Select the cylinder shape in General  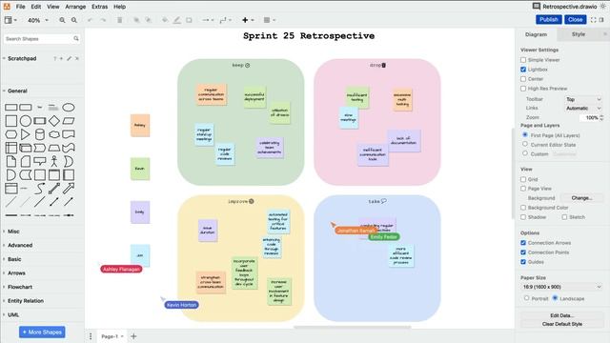(x=40, y=134)
